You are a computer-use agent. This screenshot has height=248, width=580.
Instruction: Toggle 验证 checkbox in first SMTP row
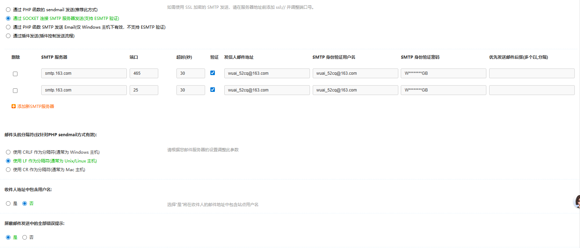[212, 73]
